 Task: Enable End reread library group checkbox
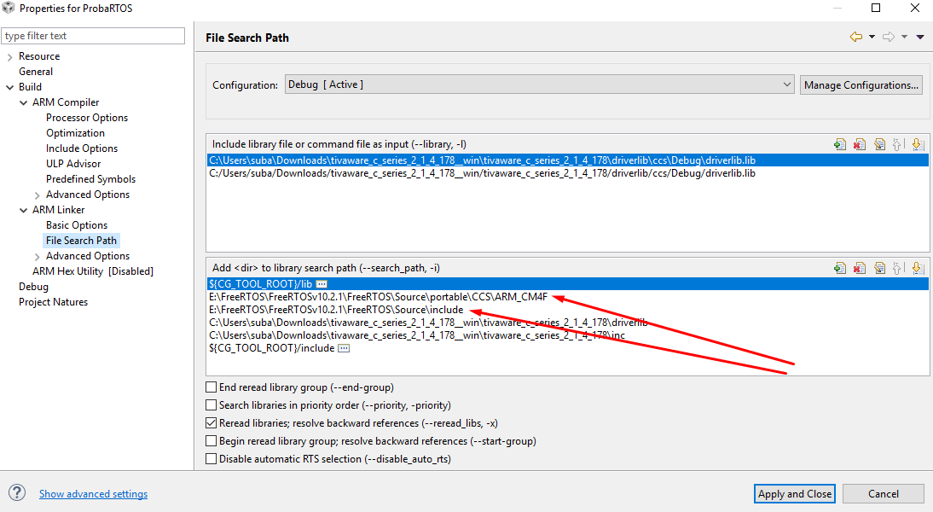coord(212,387)
